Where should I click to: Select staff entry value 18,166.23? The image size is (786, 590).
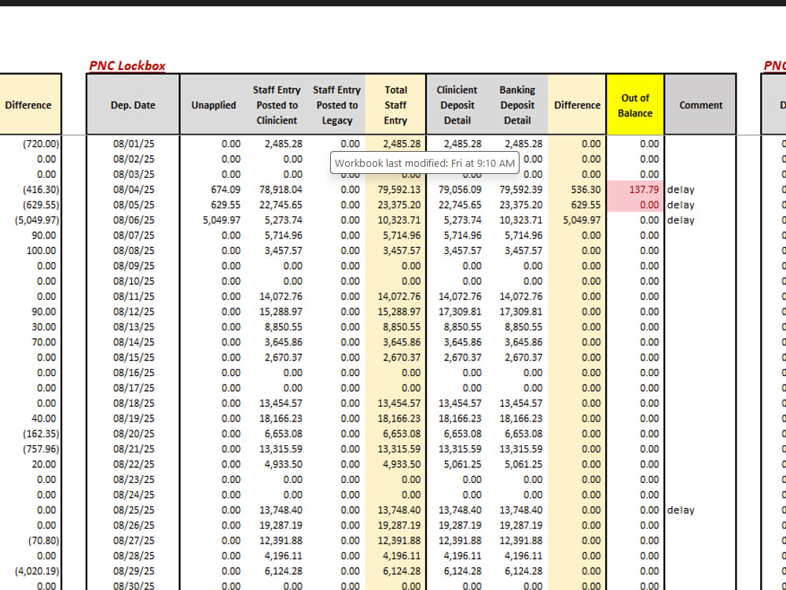coord(281,419)
